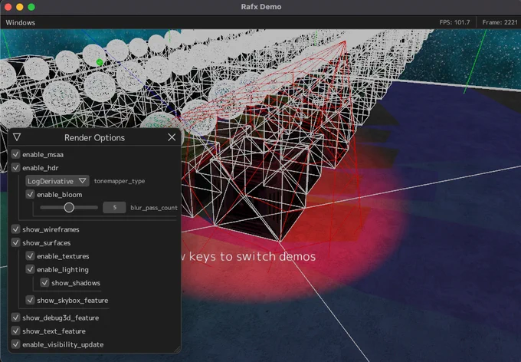Viewport: 521px width, 362px height.
Task: Open the Windows menu
Action: pos(20,22)
